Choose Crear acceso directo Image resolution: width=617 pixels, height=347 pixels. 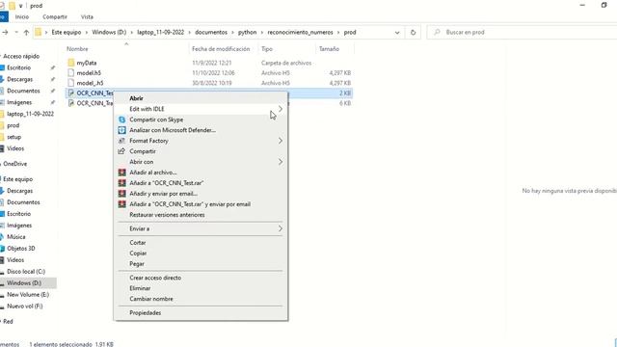tap(155, 278)
